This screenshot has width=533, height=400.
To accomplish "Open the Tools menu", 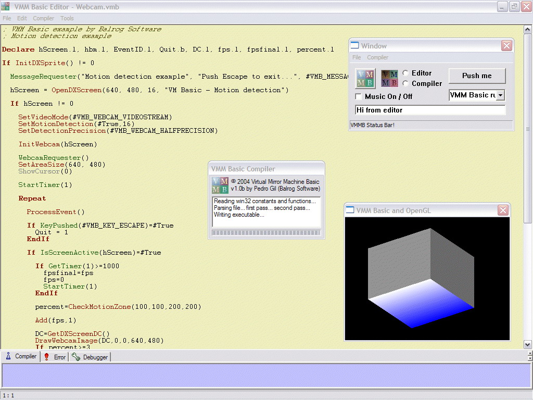I will (x=67, y=18).
